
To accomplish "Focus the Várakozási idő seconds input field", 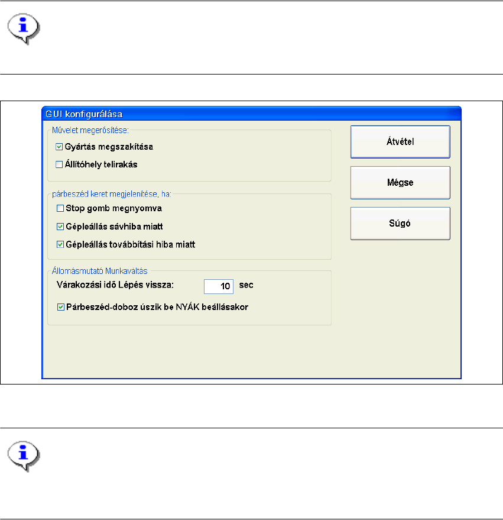I will pos(219,286).
